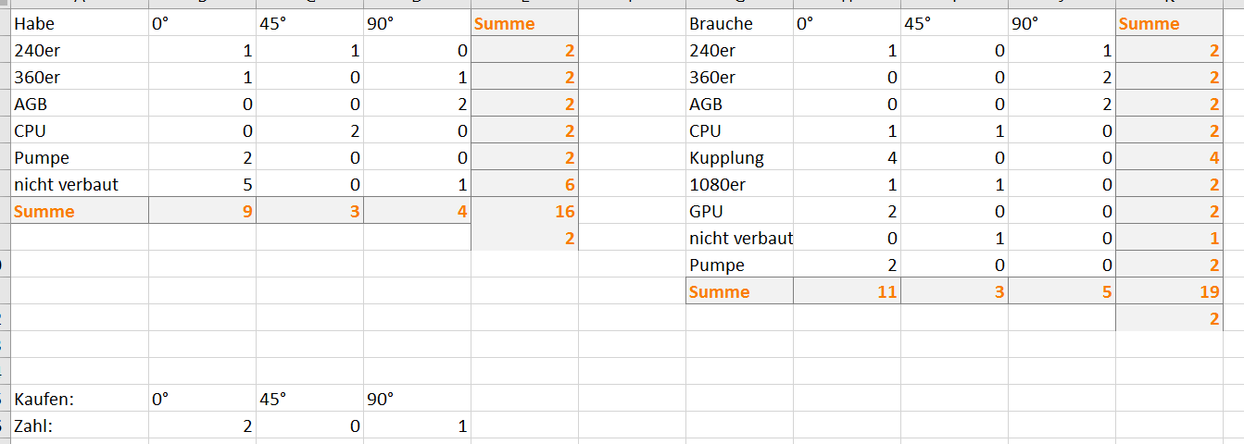Select the Kaufen: label cell
Image resolution: width=1244 pixels, height=444 pixels.
(x=80, y=399)
